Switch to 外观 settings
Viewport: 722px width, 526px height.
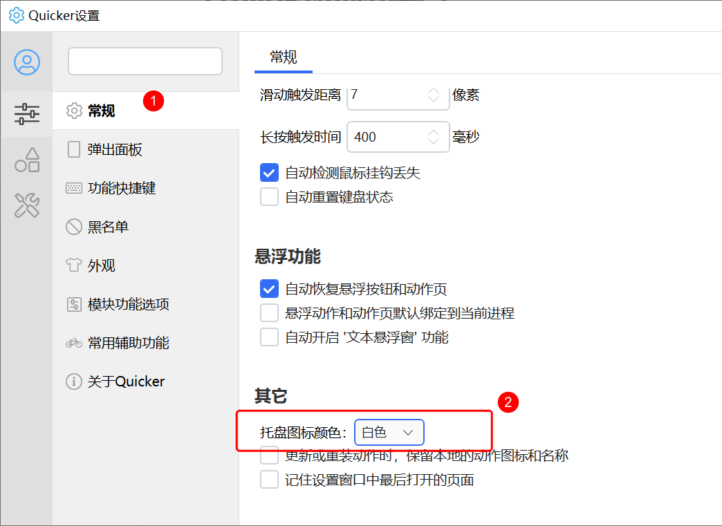tap(145, 265)
